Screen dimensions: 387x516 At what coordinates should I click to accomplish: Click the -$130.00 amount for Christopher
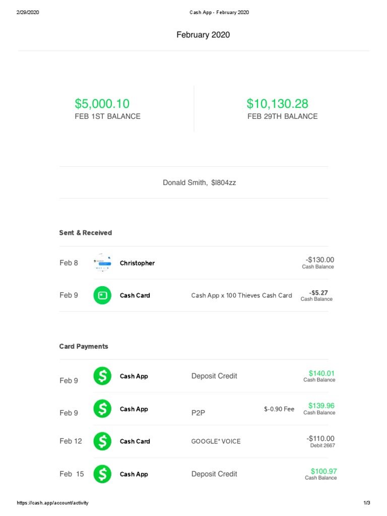pyautogui.click(x=319, y=259)
